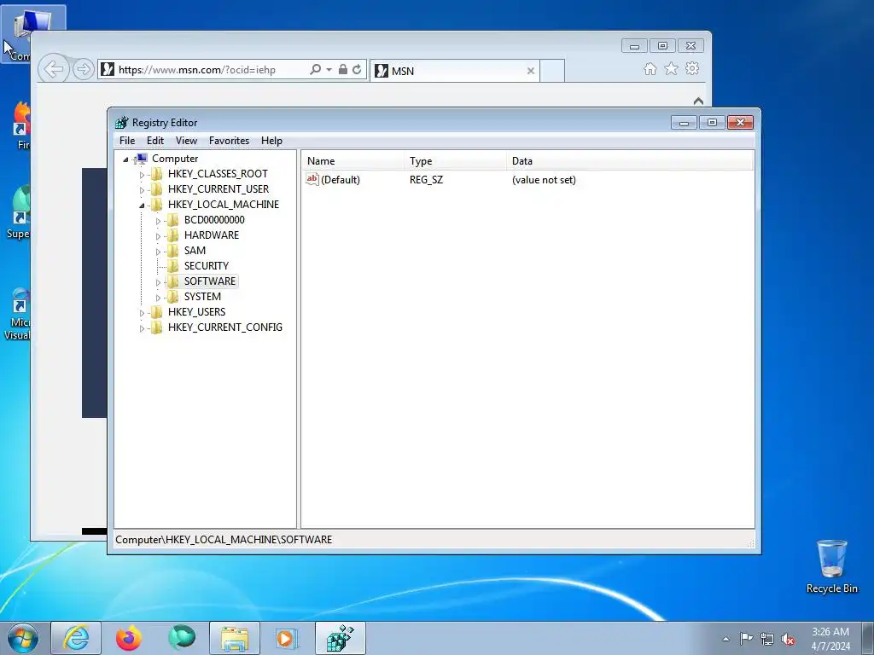Select the HKEY_CURRENT_CONFIG folder icon

tap(157, 327)
